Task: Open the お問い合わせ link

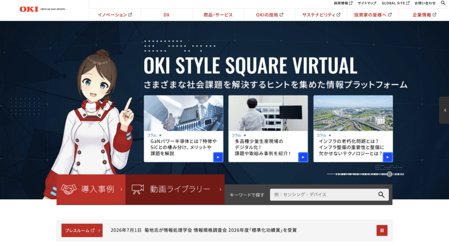Action: [425, 3]
